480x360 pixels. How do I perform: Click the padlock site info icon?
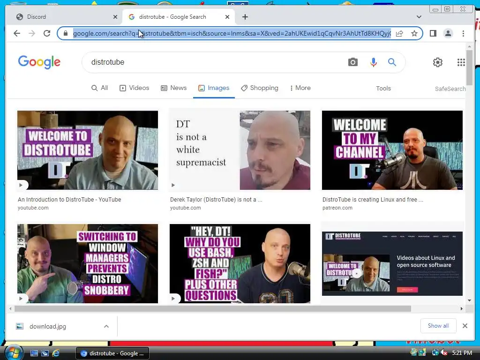click(x=66, y=33)
